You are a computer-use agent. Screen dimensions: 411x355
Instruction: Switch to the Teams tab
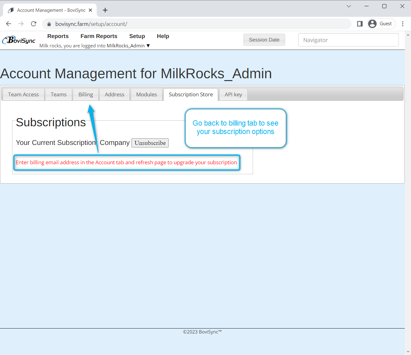(x=59, y=94)
